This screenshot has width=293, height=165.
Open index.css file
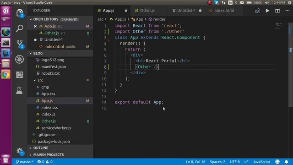(60, 108)
